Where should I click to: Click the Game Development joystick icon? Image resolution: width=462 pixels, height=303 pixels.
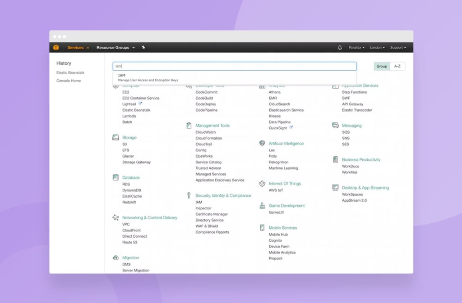pos(262,206)
